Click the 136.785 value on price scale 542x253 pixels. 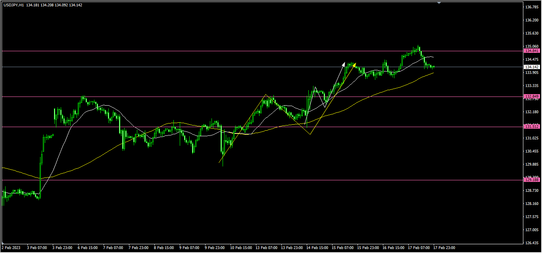(x=531, y=7)
